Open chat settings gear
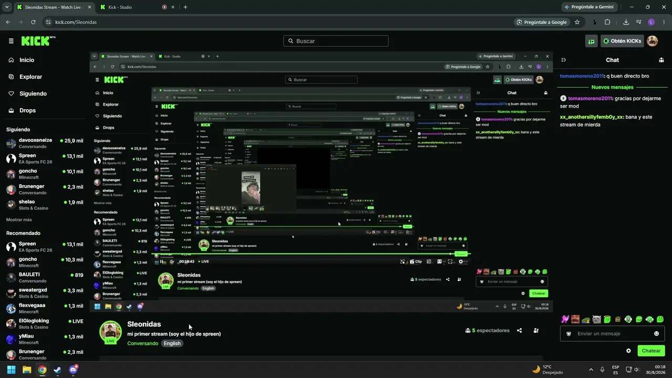The height and width of the screenshot is (378, 672). click(x=628, y=351)
